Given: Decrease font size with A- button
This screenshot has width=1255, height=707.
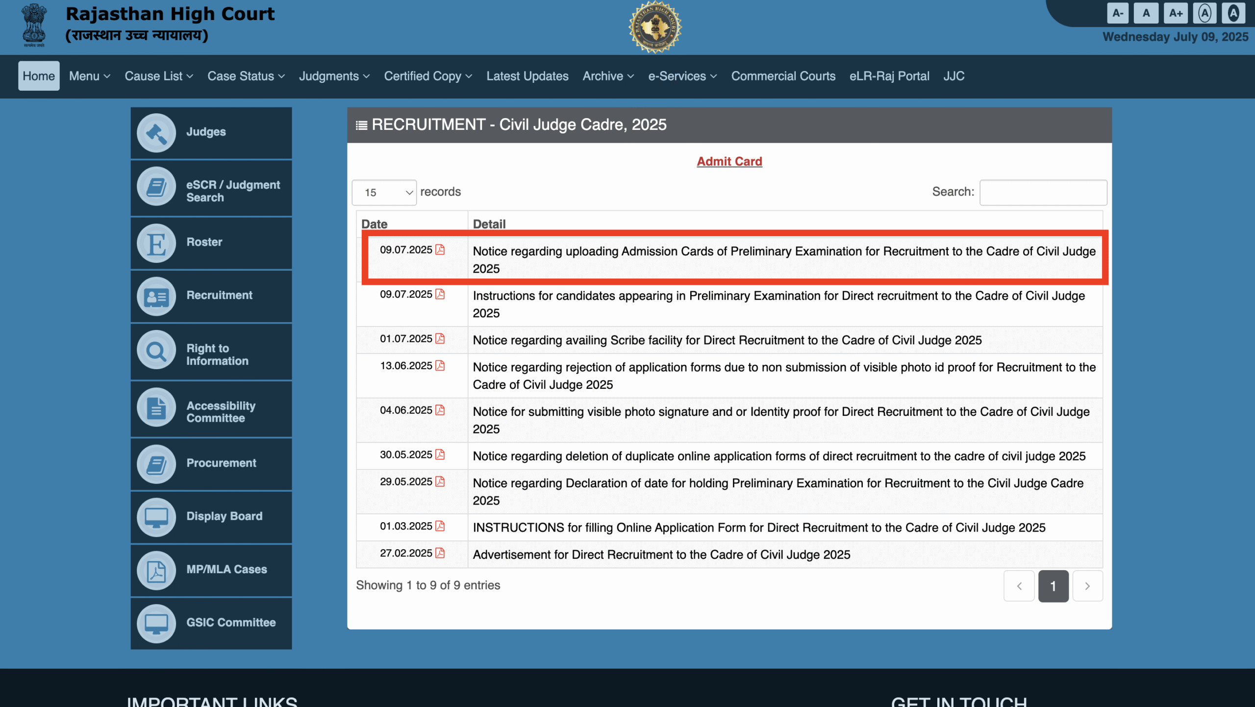Looking at the screenshot, I should (x=1118, y=13).
